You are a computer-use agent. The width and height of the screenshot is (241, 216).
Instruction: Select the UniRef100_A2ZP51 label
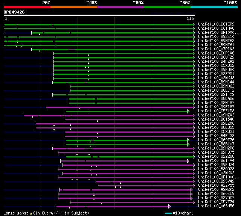tap(216, 74)
